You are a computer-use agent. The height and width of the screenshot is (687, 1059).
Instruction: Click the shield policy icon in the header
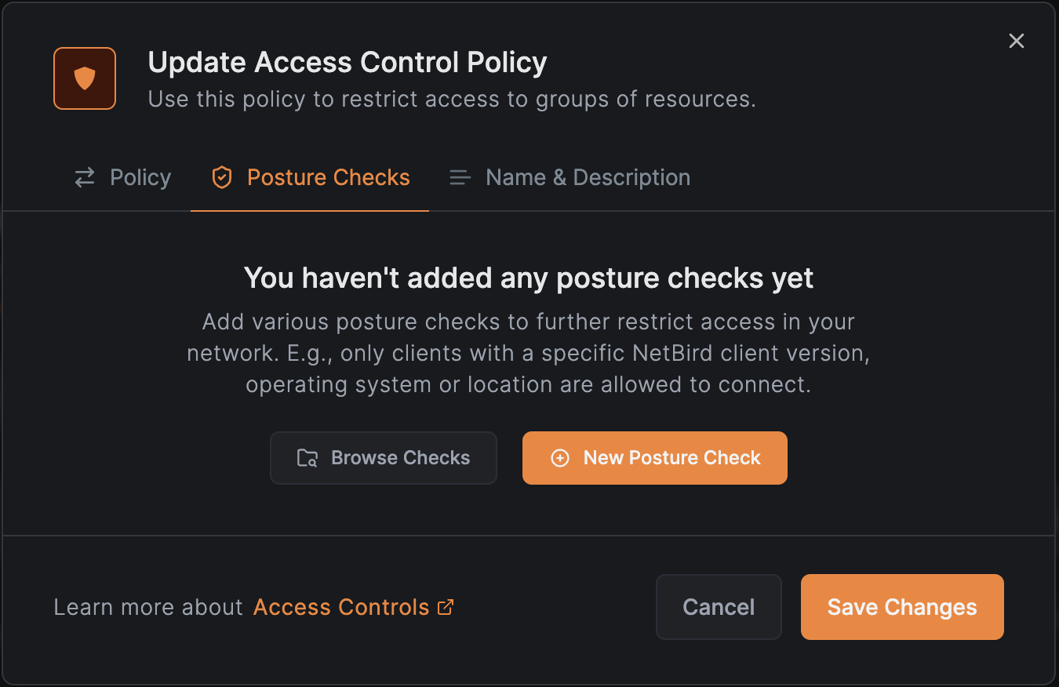click(84, 78)
